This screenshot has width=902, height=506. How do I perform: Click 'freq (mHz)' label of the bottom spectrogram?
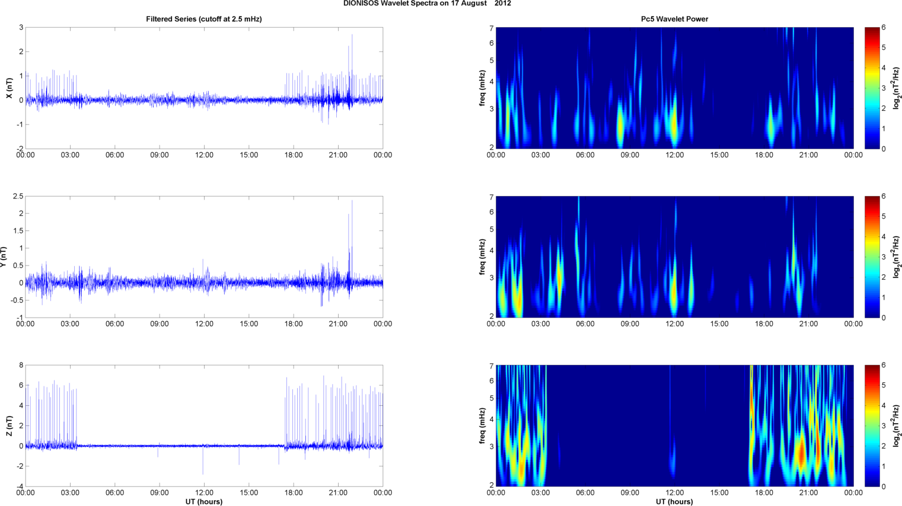tap(483, 426)
